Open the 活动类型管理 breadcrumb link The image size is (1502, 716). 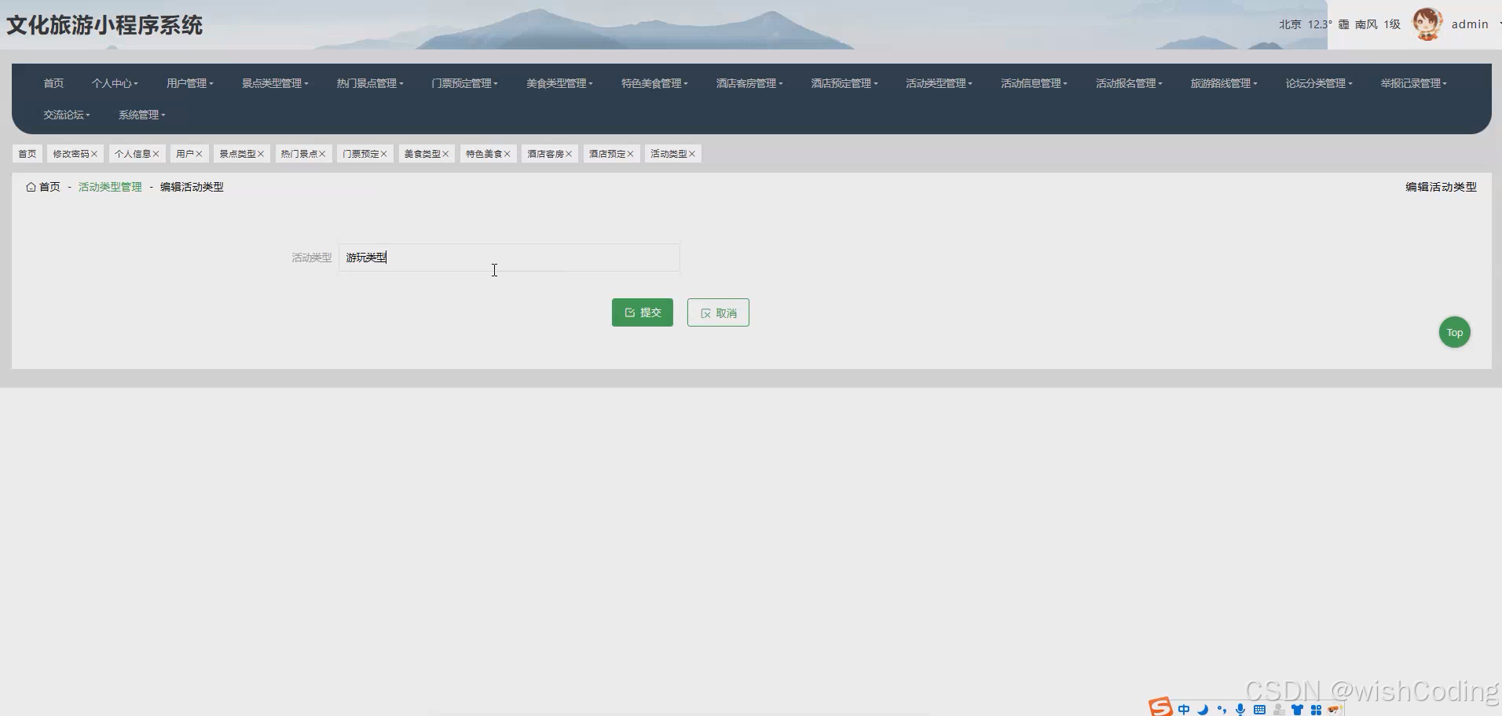point(109,187)
